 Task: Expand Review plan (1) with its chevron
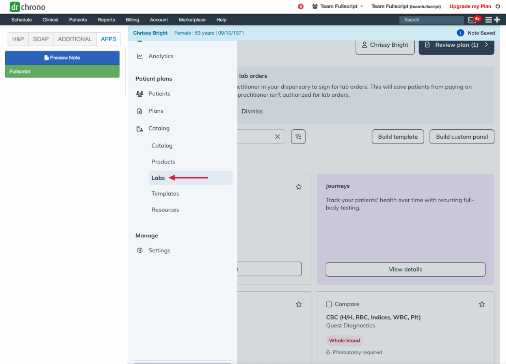point(487,45)
